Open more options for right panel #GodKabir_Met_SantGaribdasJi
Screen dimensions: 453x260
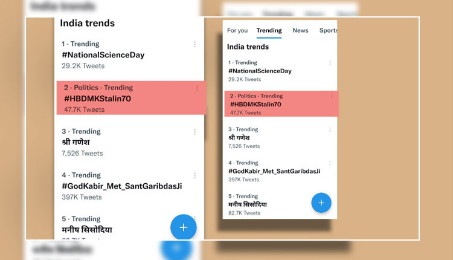coord(330,163)
